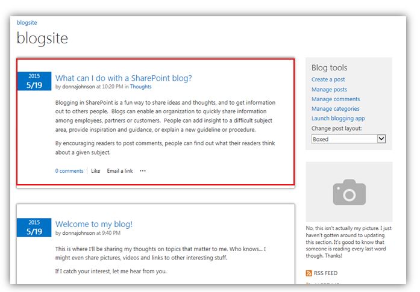This screenshot has width=420, height=292.
Task: Click the large blogsite page title
Action: [x=42, y=39]
